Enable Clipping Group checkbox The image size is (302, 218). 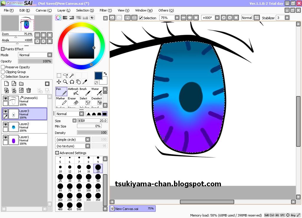click(3, 72)
